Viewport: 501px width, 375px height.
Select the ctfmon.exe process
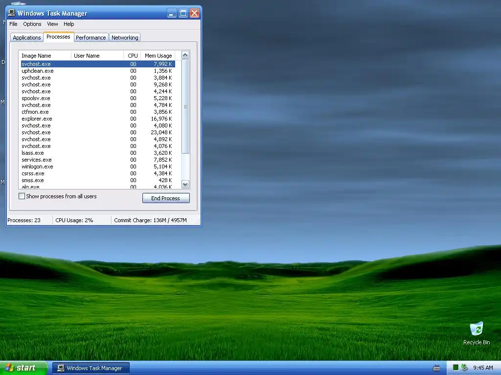98,112
